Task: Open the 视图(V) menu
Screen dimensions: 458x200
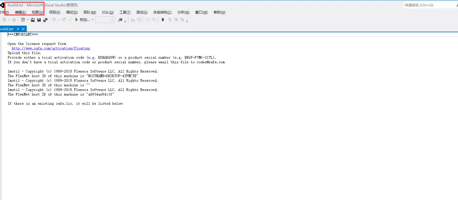Action: click(38, 12)
